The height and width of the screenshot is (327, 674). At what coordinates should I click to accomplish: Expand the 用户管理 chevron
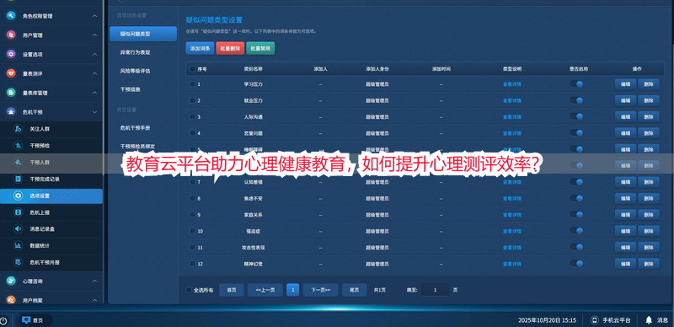click(x=94, y=35)
